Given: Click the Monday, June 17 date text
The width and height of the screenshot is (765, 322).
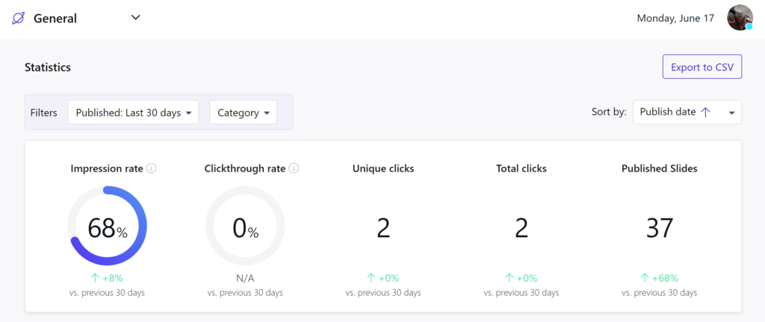Looking at the screenshot, I should [675, 19].
